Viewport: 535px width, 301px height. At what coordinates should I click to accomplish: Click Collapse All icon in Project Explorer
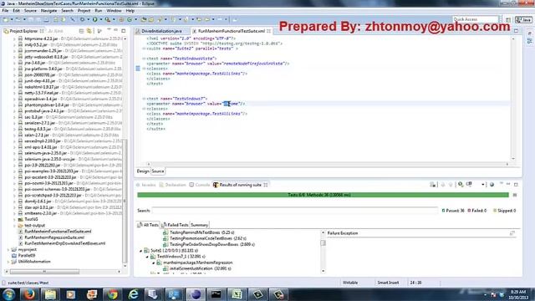click(x=81, y=31)
